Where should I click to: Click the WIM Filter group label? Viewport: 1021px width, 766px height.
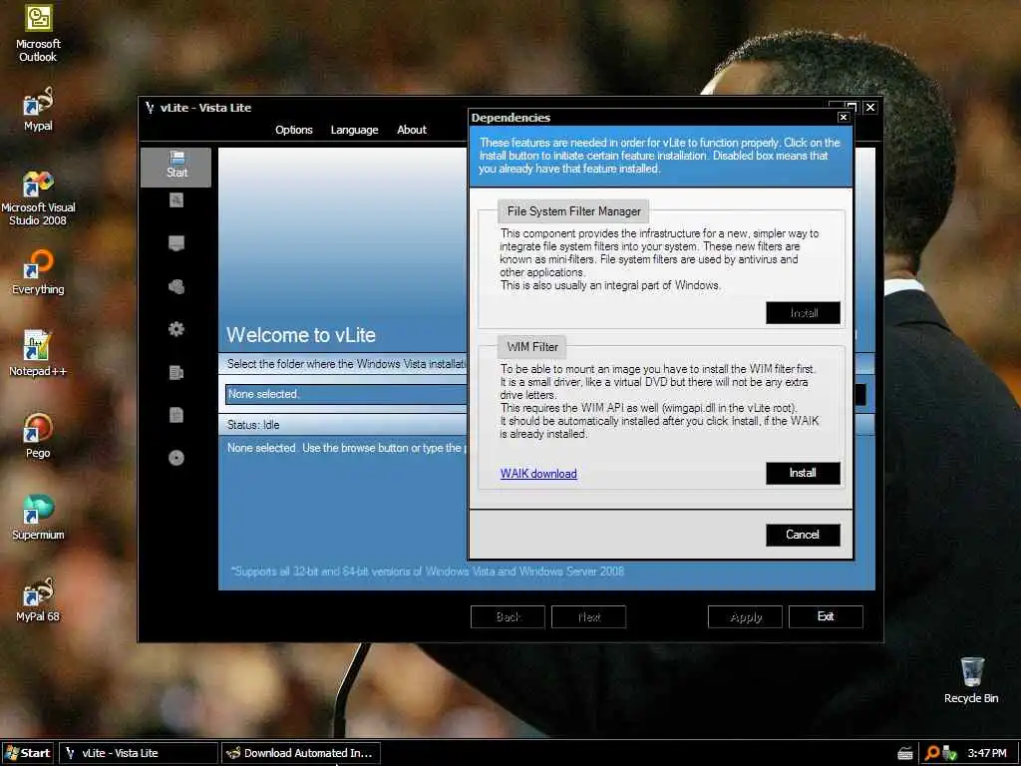tap(532, 346)
